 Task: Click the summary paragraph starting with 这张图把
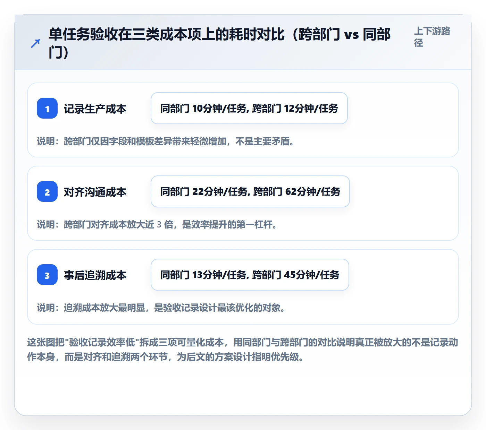click(243, 350)
